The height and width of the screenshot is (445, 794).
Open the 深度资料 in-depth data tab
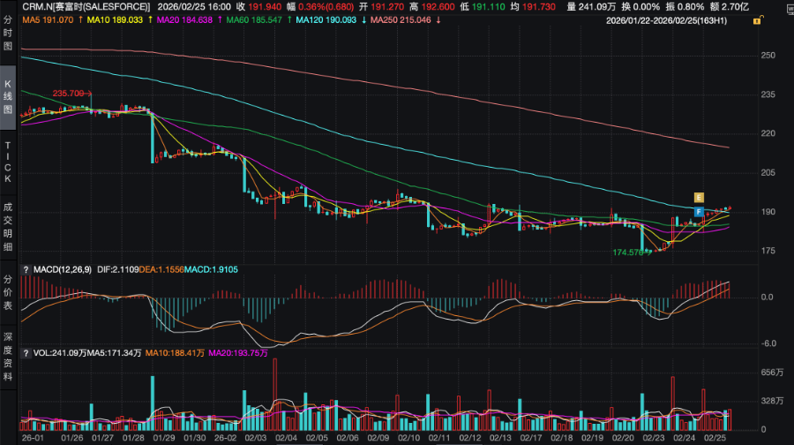pyautogui.click(x=8, y=357)
